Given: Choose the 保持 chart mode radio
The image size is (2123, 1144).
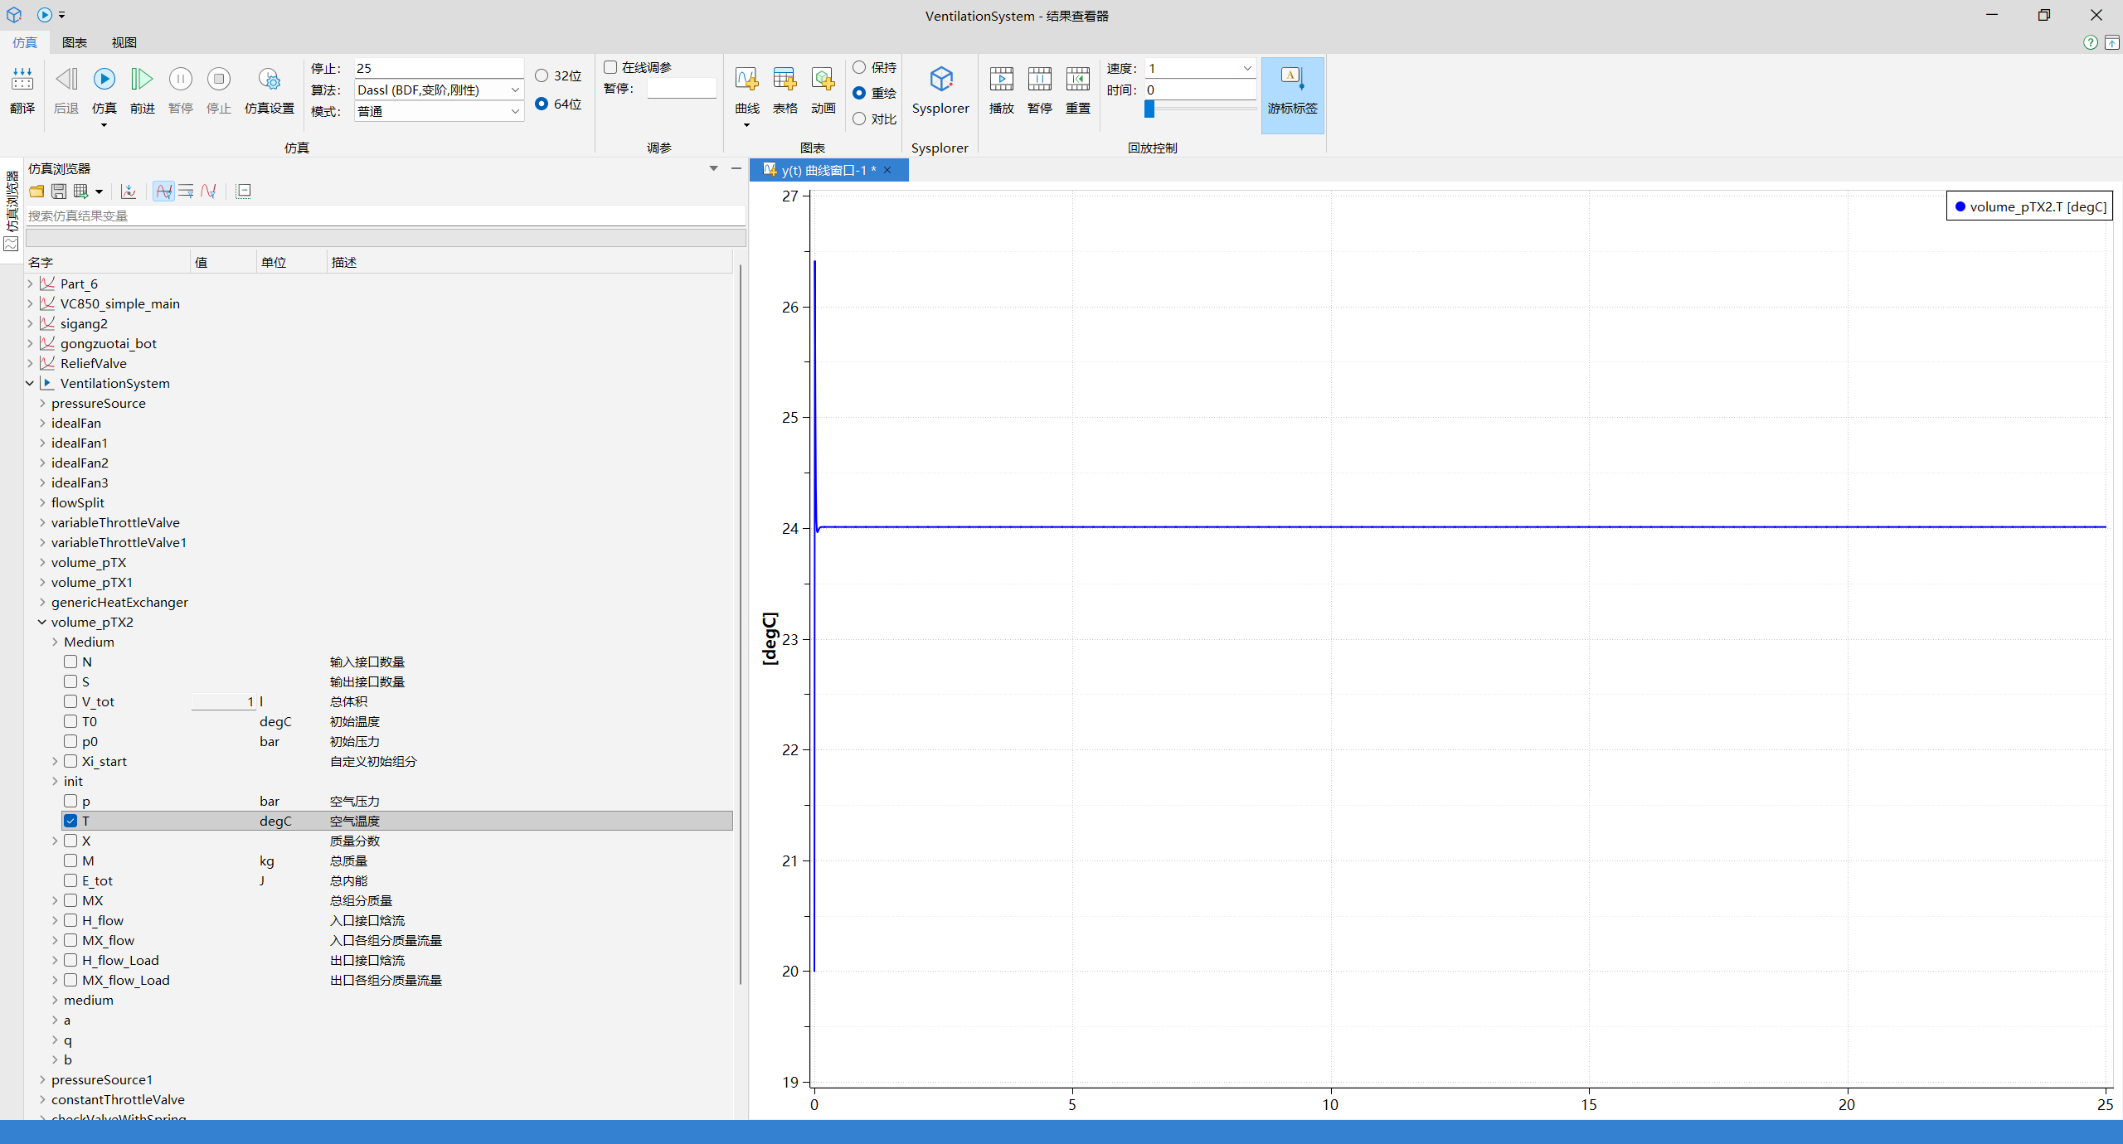Looking at the screenshot, I should pos(859,67).
